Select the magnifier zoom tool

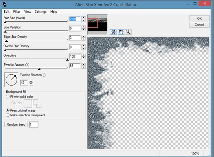click(128, 32)
